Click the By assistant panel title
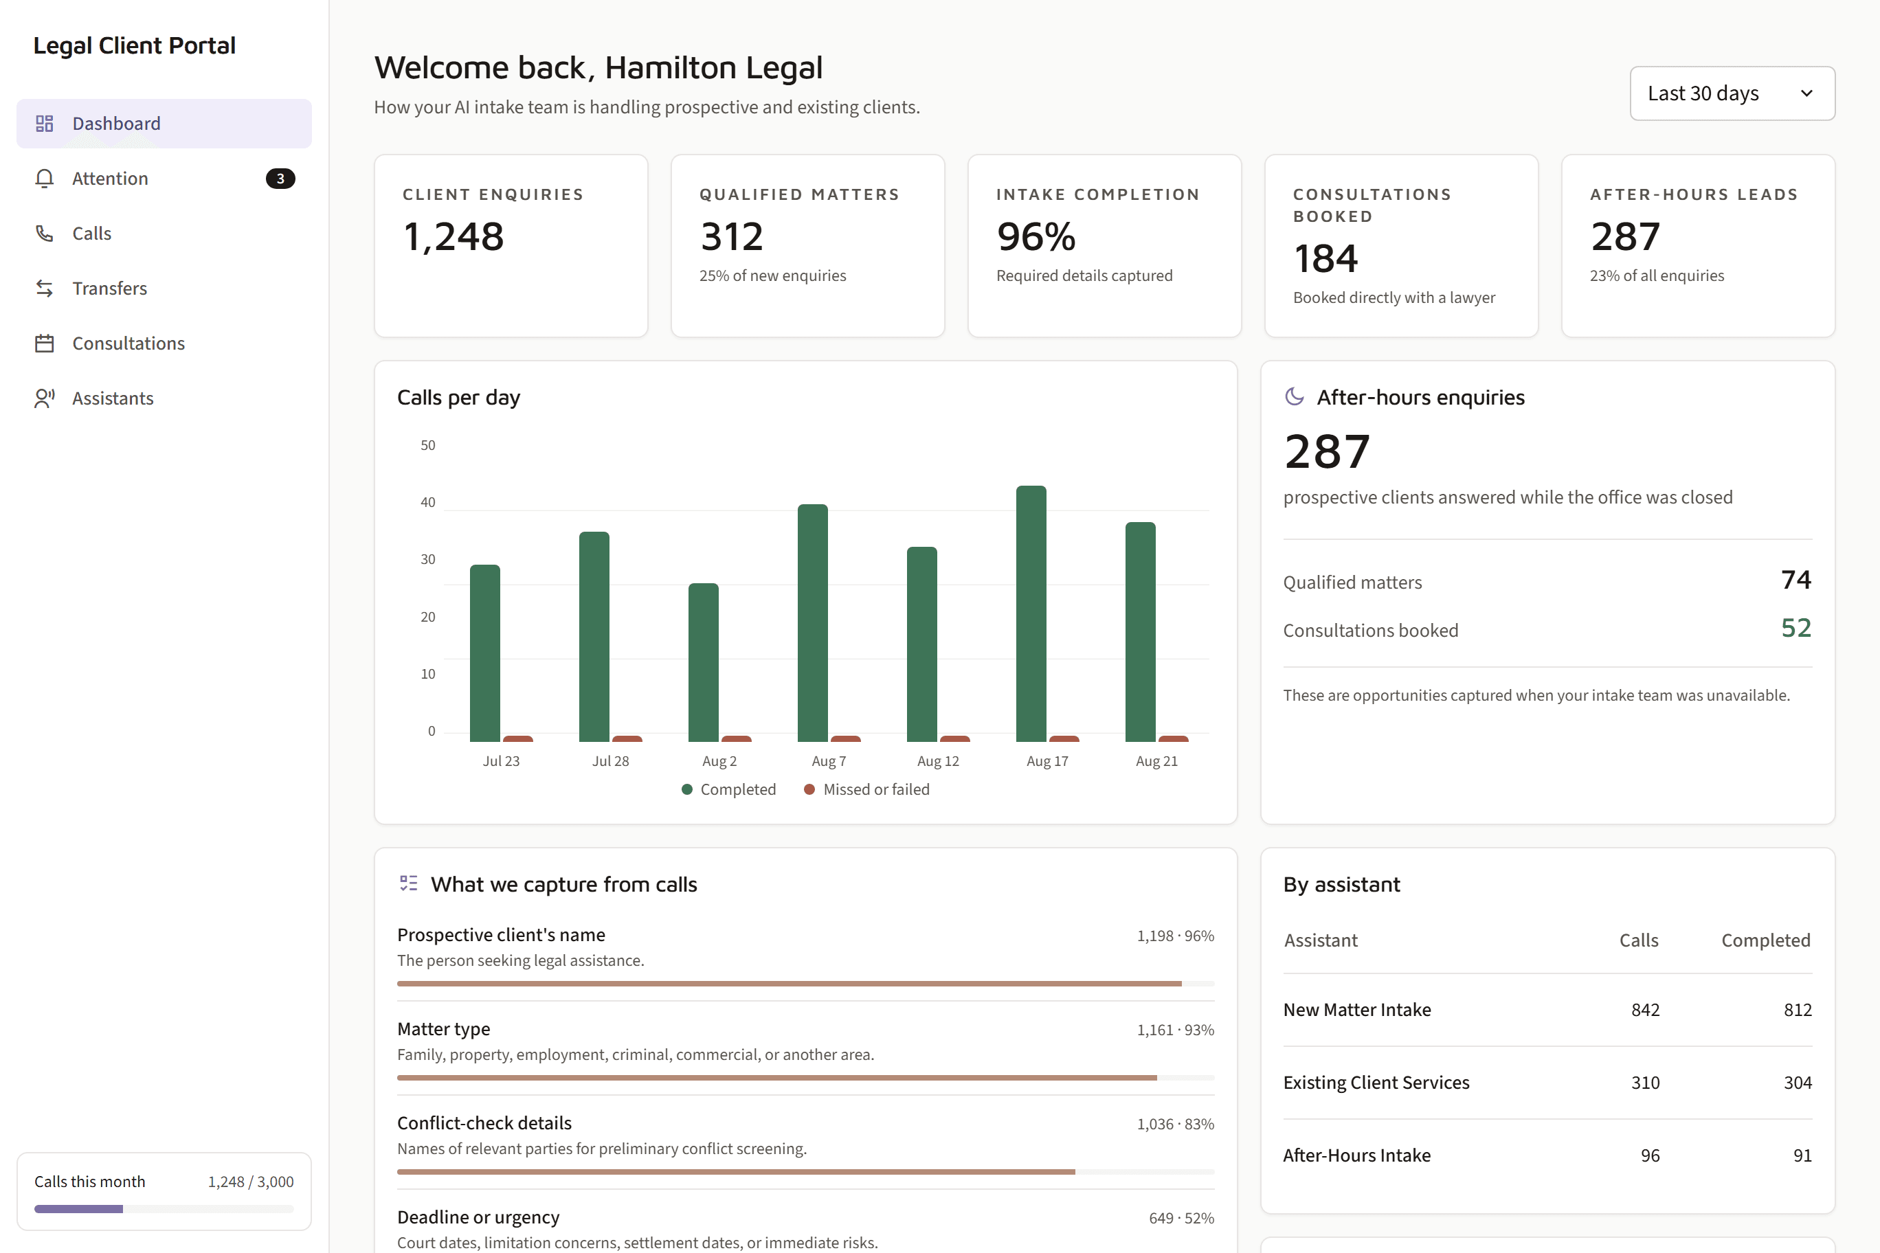 (x=1341, y=885)
